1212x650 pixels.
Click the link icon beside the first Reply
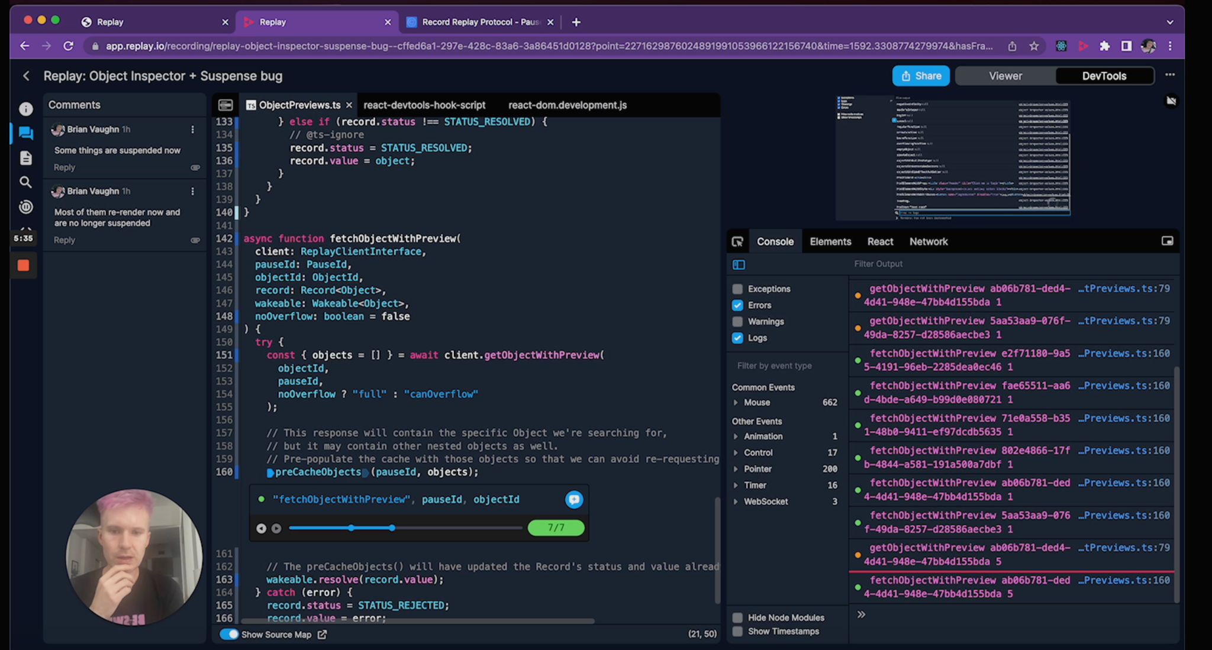195,167
